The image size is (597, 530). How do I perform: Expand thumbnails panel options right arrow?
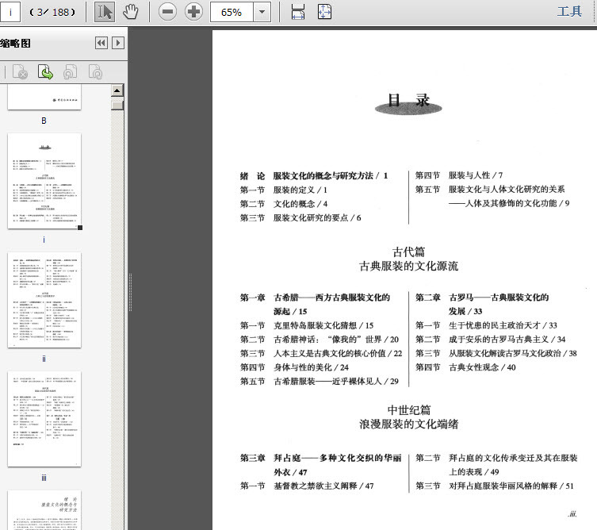[118, 43]
